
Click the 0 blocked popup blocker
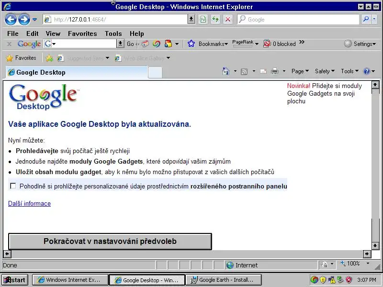coord(280,44)
